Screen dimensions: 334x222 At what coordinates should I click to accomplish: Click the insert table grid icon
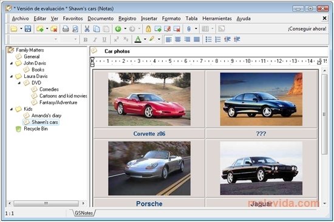(205, 28)
